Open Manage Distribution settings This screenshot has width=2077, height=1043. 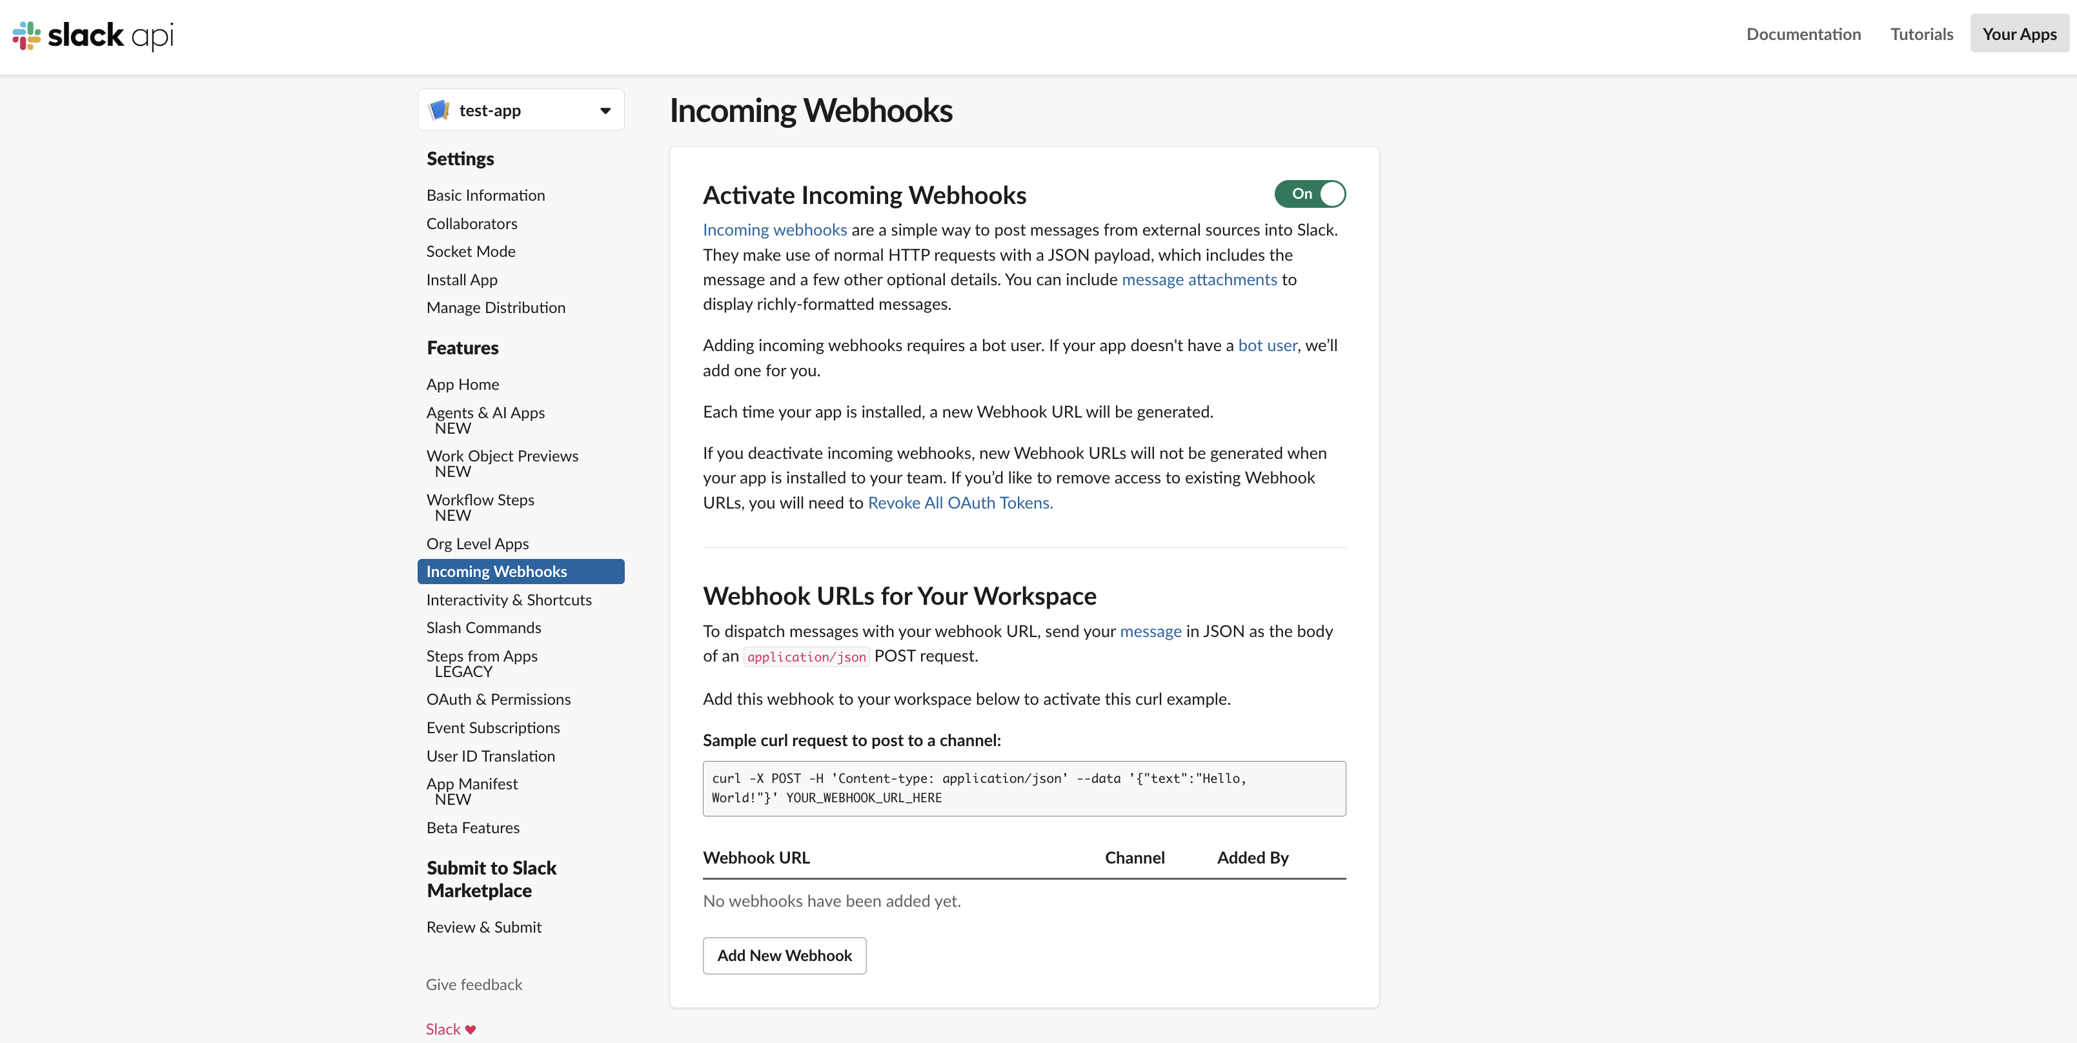click(x=496, y=307)
